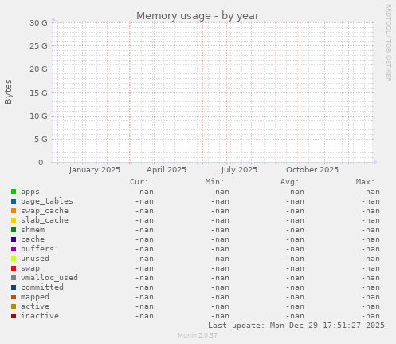Click the 'Bytes' vertical axis label
The width and height of the screenshot is (396, 344).
tap(8, 92)
